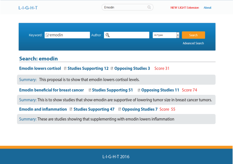Open the Opposing Studies 7 link
The height and width of the screenshot is (164, 233).
click(140, 109)
